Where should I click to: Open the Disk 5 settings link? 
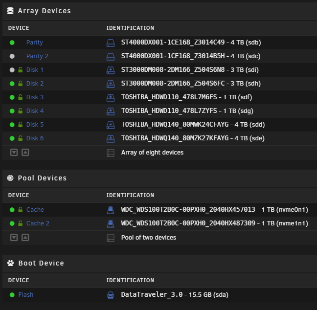click(x=35, y=125)
